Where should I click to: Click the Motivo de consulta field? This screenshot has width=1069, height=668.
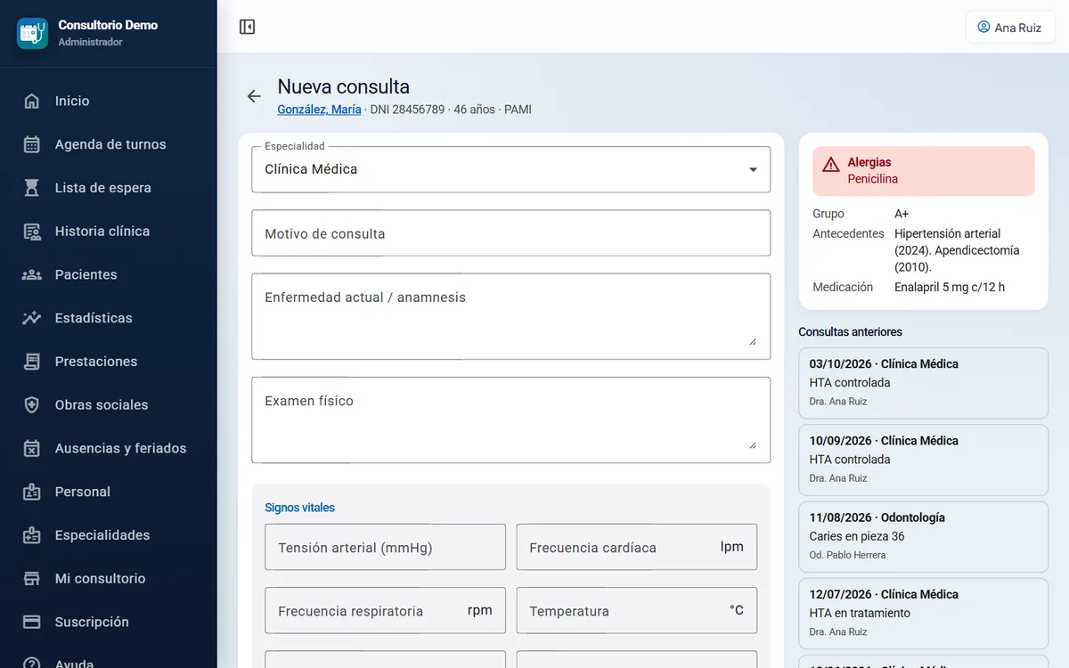pyautogui.click(x=510, y=233)
